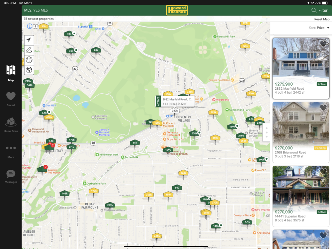The image size is (332, 249).
Task: Select the 85k map pin
Action: (x=135, y=143)
